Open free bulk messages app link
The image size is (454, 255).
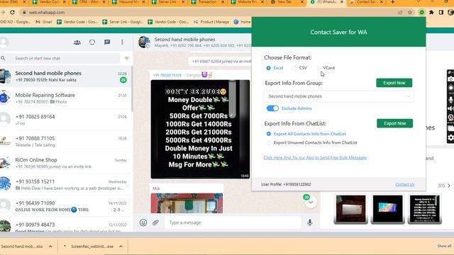315,157
